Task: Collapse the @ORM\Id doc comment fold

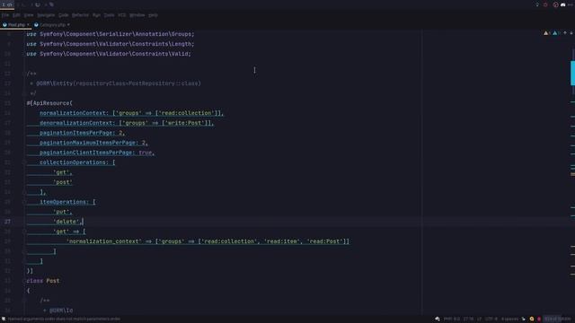Action: coord(24,301)
